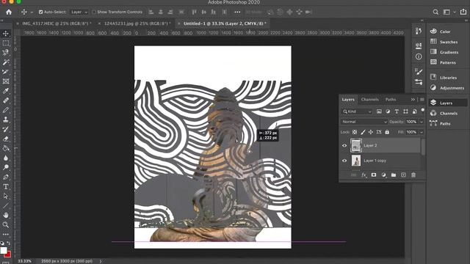Toggle lock image pixels brush icon
This screenshot has width=470, height=264.
click(x=363, y=132)
